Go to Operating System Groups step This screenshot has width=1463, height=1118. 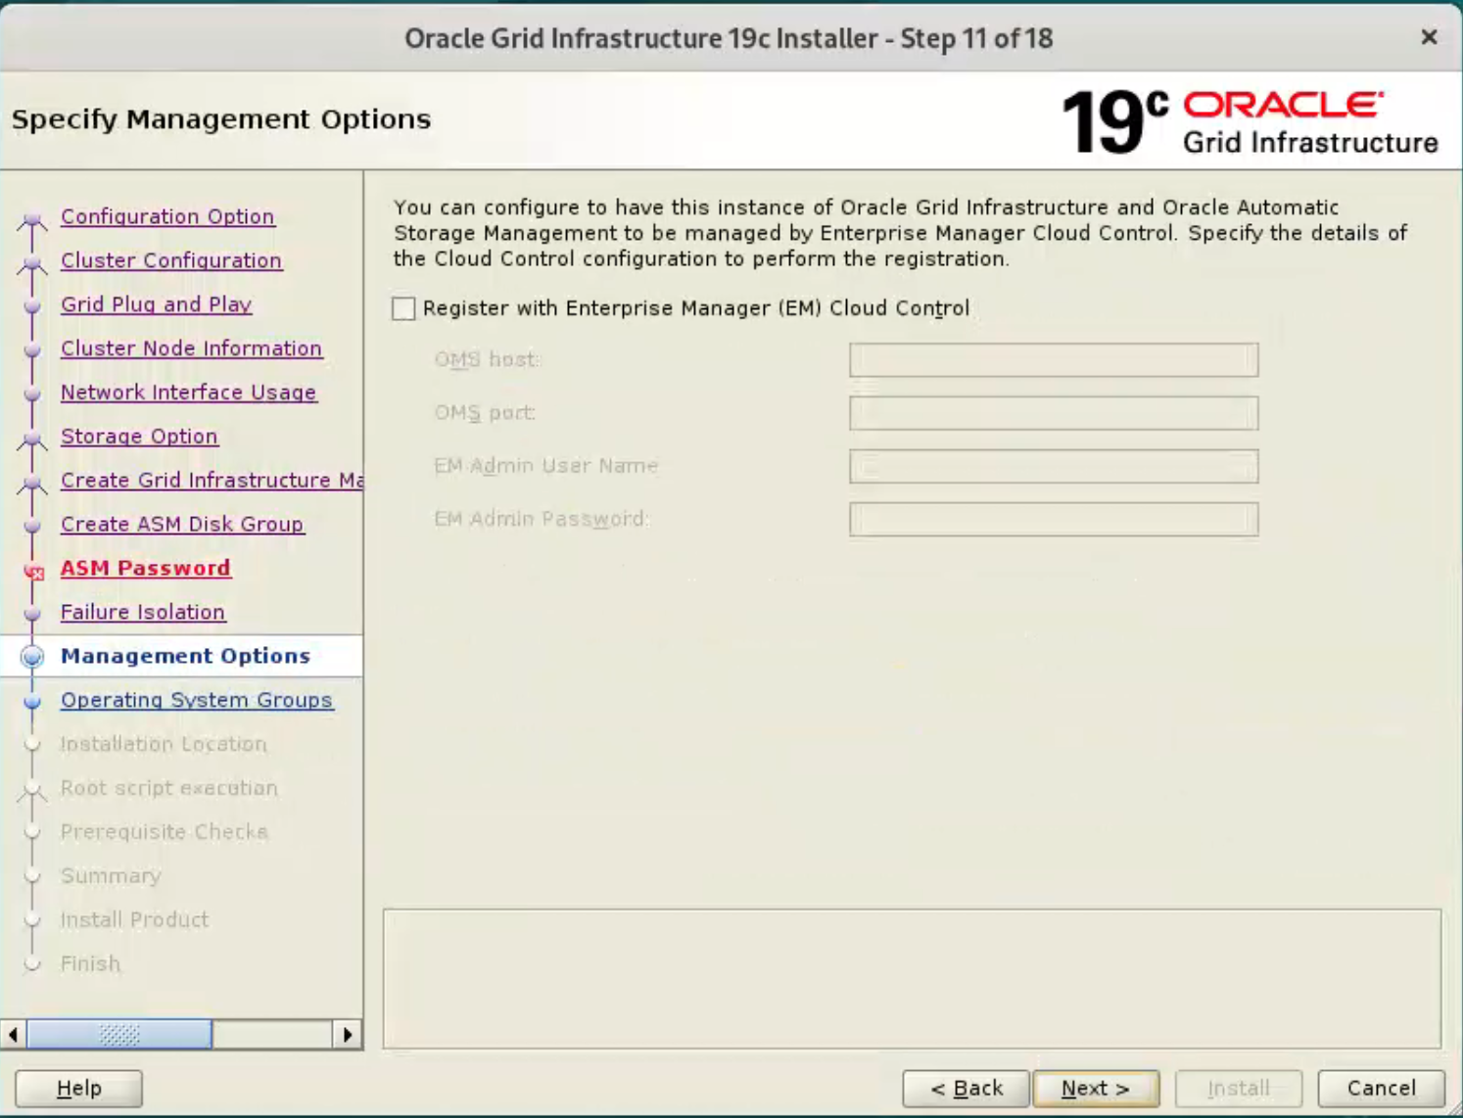pos(197,700)
